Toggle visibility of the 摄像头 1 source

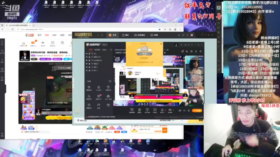(x=87, y=64)
